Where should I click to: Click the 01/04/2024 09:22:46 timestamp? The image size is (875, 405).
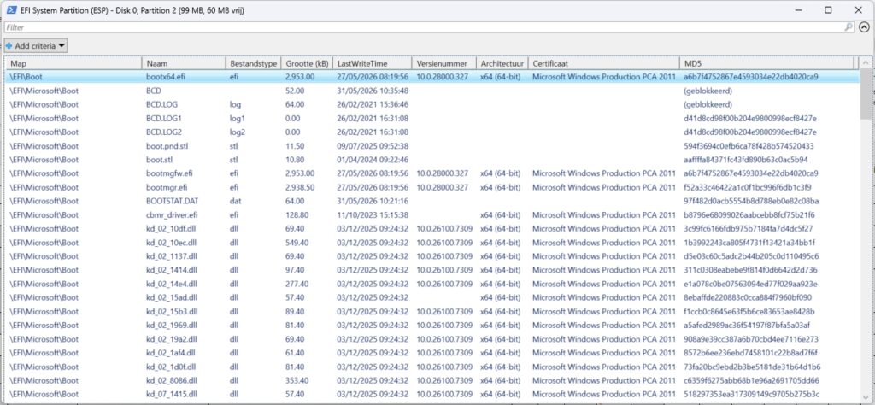(373, 160)
